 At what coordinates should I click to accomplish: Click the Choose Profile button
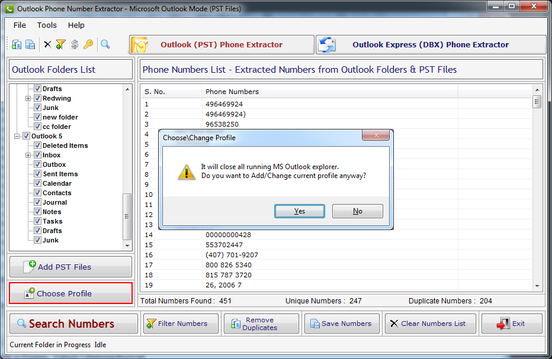point(70,293)
